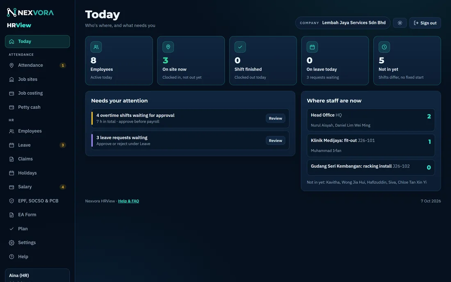This screenshot has width=451, height=282.
Task: Select the company Lembah Jaya Services Sdn Bhd
Action: point(343,23)
